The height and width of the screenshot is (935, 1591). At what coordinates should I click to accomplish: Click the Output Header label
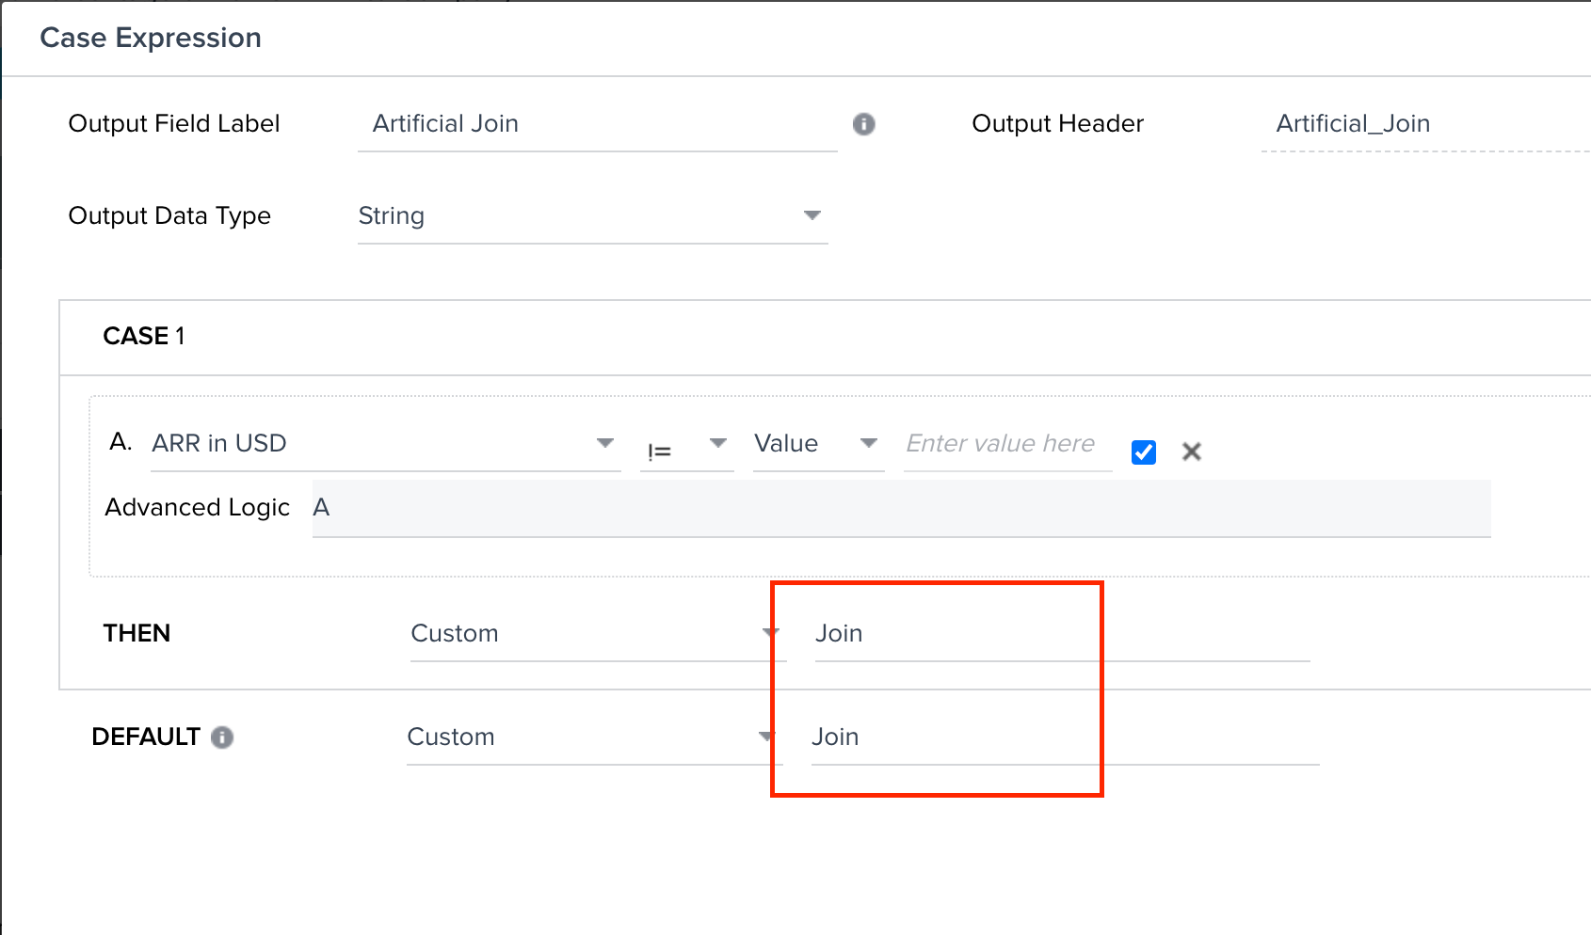tap(1058, 123)
